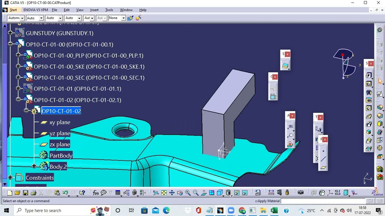This screenshot has width=385, height=216.
Task: Expand the Constraints node
Action: (10, 177)
